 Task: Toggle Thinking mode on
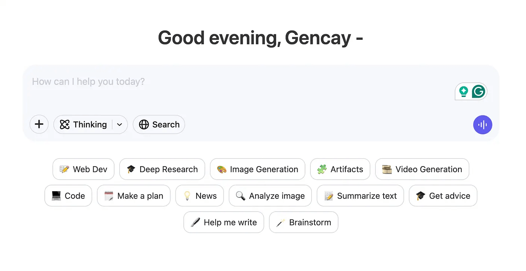[83, 124]
